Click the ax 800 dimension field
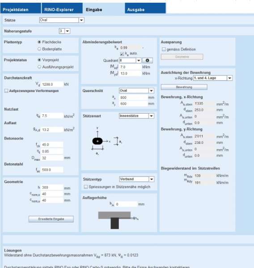254x268 pixels. 133,97
